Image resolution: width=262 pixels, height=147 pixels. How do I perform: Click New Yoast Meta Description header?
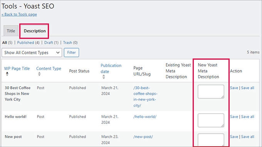[208, 71]
